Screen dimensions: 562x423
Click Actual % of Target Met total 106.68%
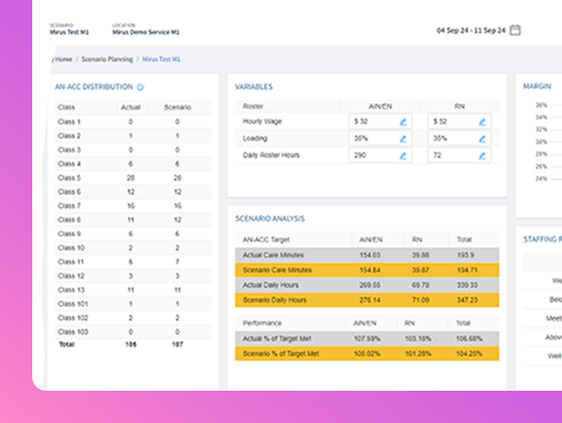[469, 339]
